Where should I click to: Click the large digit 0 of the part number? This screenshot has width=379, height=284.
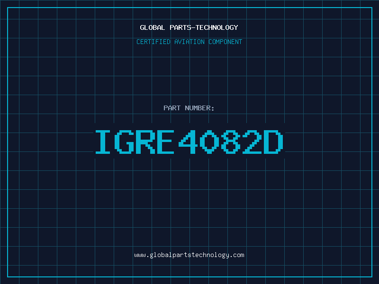[209, 142]
